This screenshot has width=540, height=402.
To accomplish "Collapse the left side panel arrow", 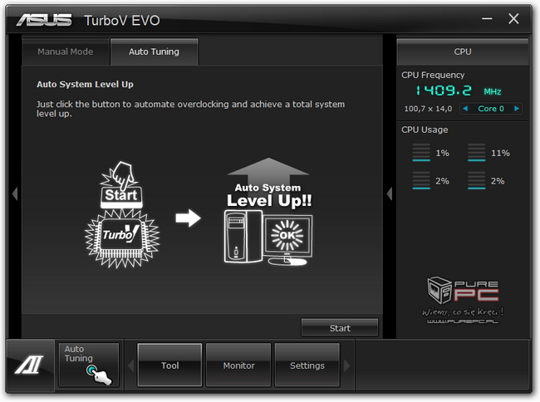I will [14, 194].
